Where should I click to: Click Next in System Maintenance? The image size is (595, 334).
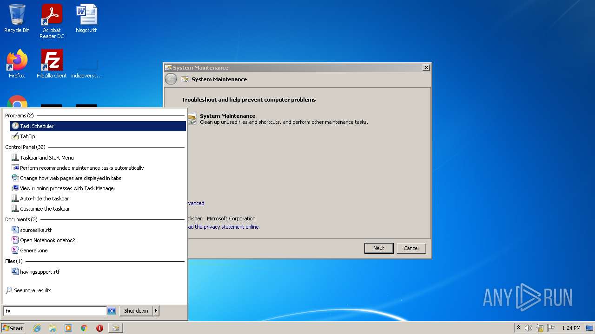(x=378, y=248)
